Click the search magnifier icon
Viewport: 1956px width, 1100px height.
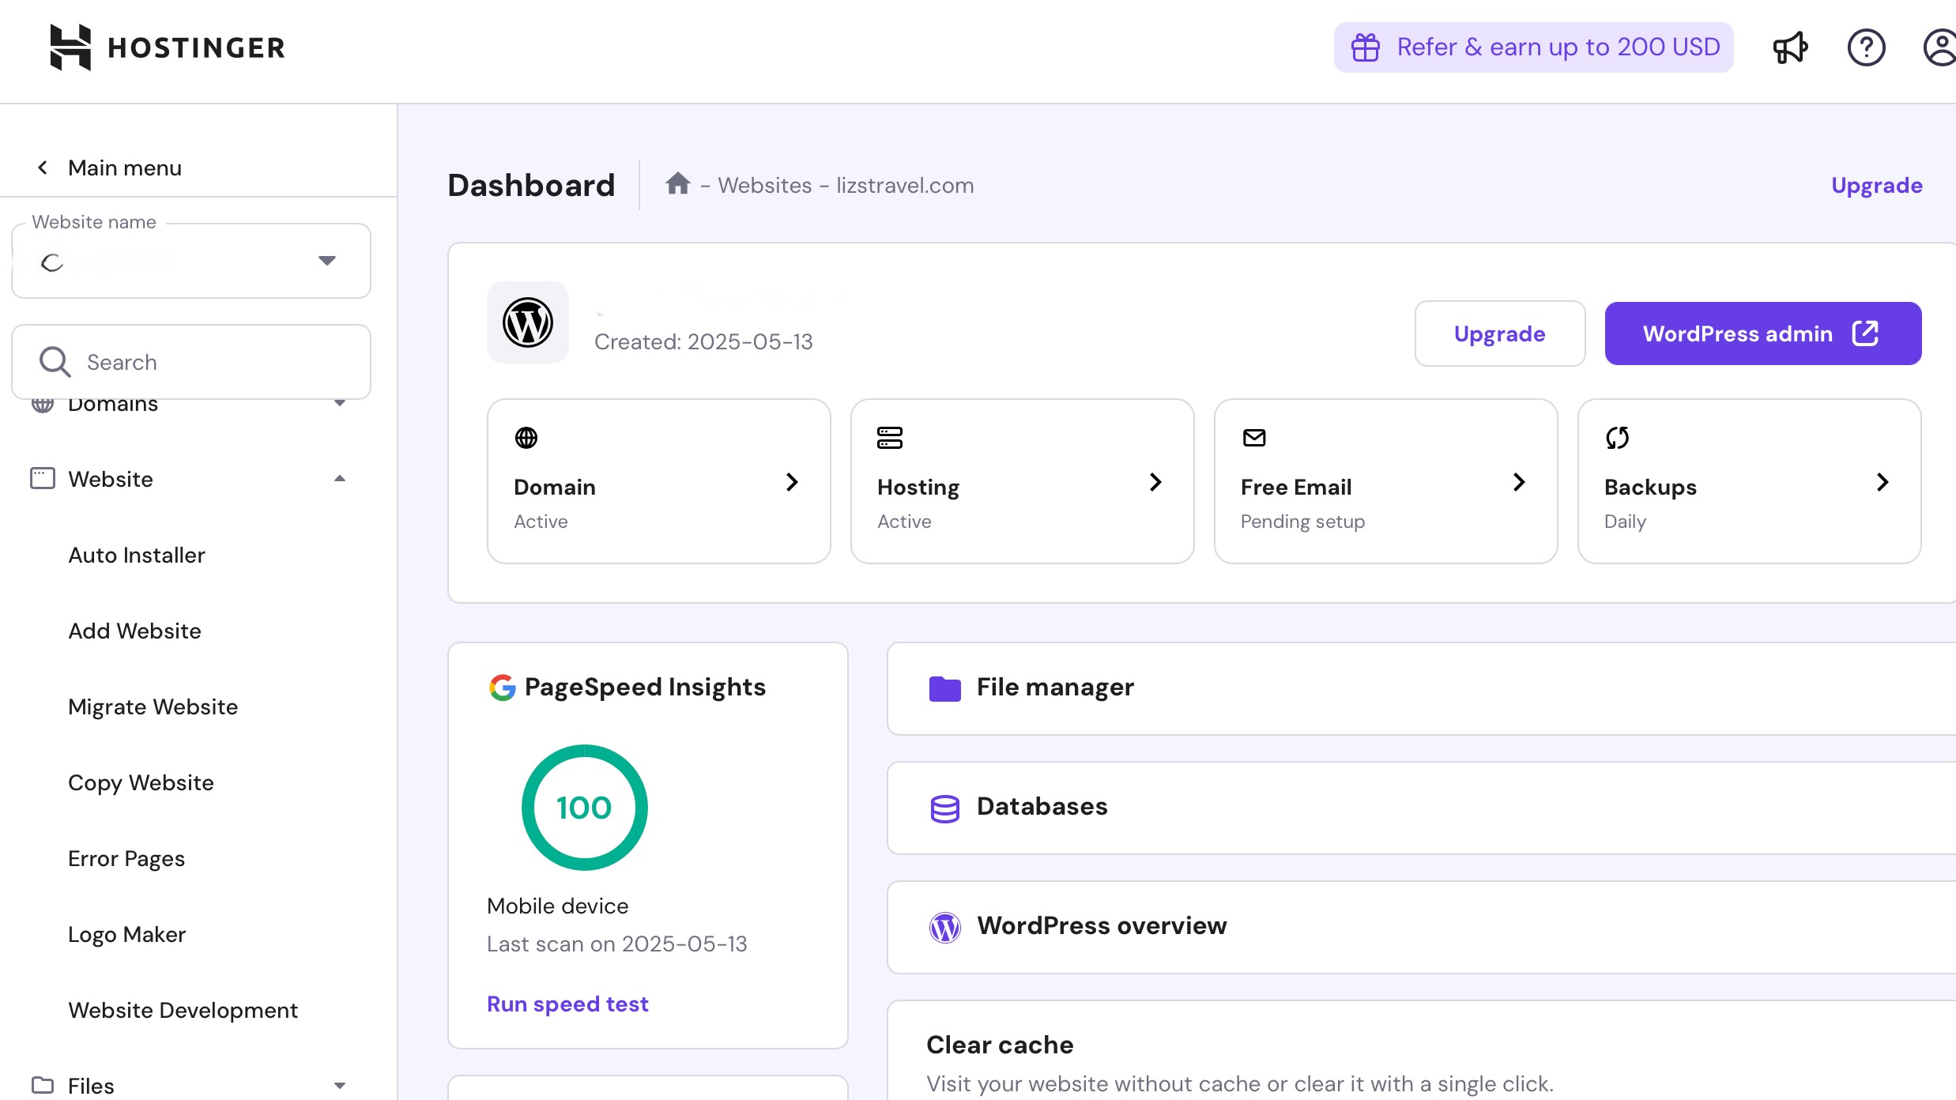(x=55, y=362)
